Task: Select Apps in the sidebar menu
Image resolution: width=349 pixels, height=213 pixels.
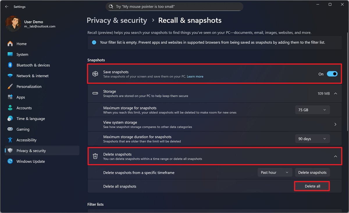Action: coord(10,97)
